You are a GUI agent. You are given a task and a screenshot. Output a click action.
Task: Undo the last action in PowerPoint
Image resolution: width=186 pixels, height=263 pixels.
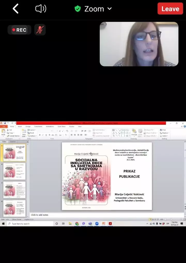click(8, 123)
